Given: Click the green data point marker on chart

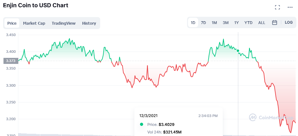Looking at the screenshot, I should pyautogui.click(x=238, y=51).
